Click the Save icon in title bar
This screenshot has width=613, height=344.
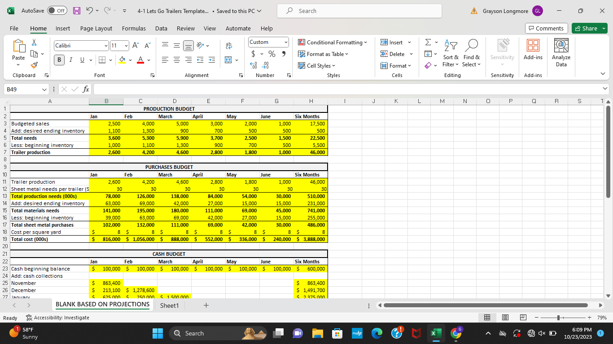[77, 11]
